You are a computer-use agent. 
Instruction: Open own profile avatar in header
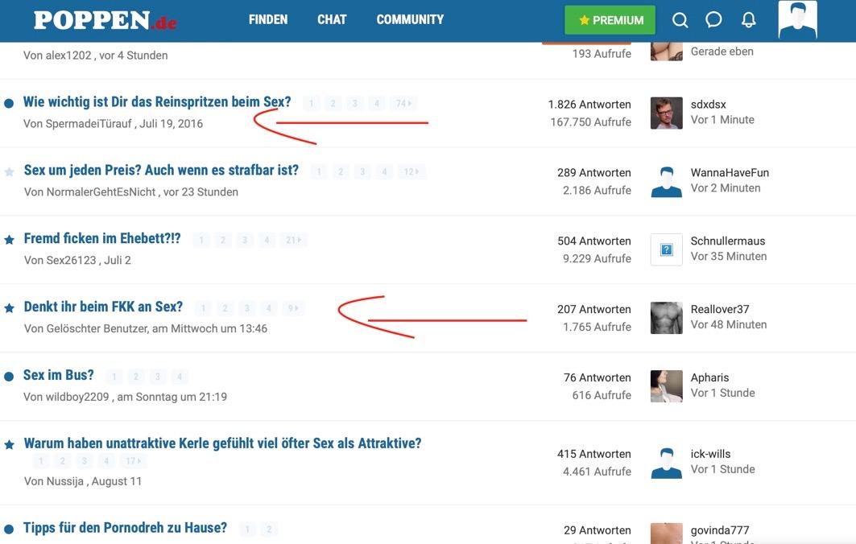point(797,20)
